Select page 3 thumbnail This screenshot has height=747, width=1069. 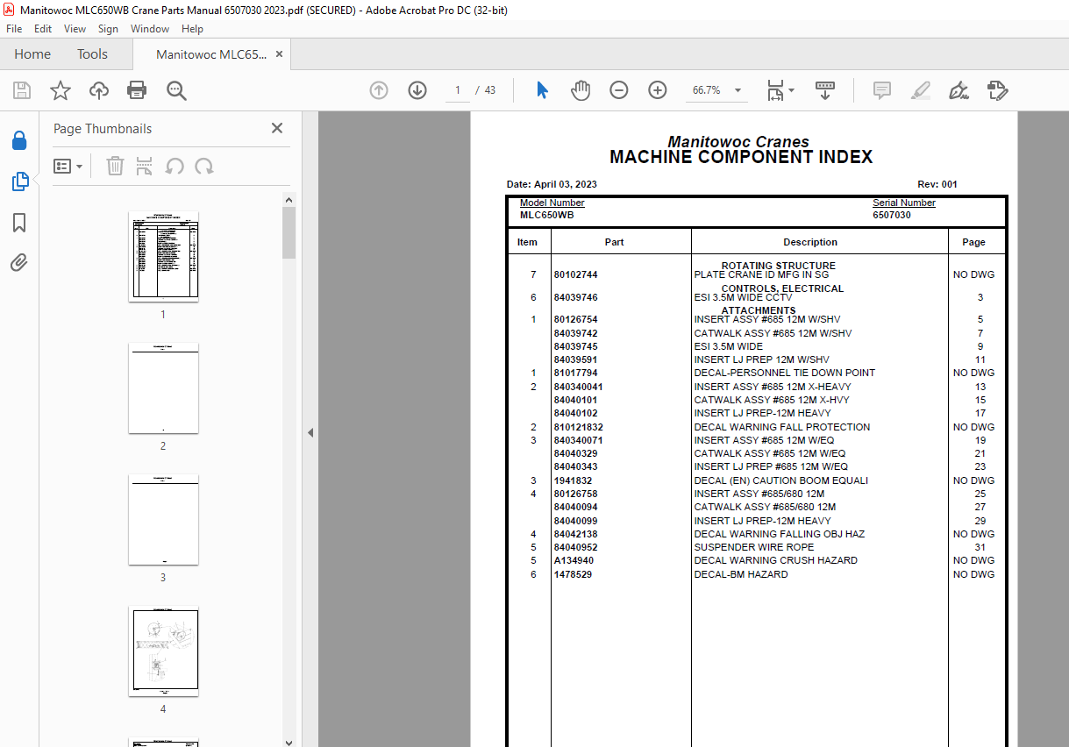coord(163,520)
